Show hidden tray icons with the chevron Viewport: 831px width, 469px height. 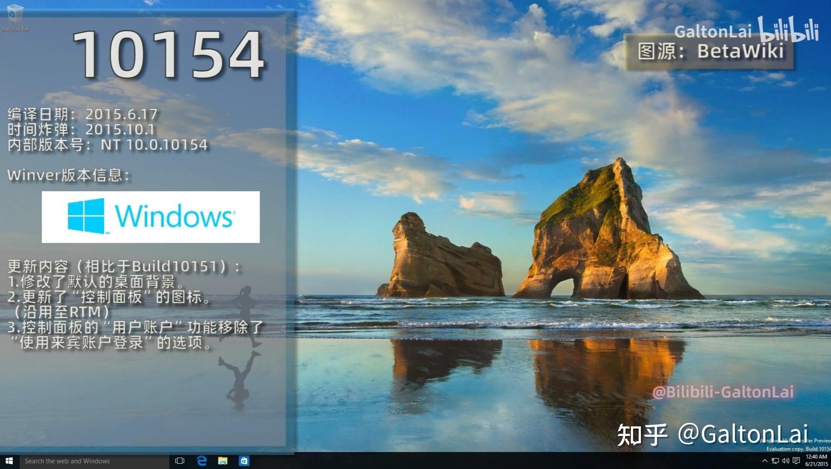[x=765, y=461]
